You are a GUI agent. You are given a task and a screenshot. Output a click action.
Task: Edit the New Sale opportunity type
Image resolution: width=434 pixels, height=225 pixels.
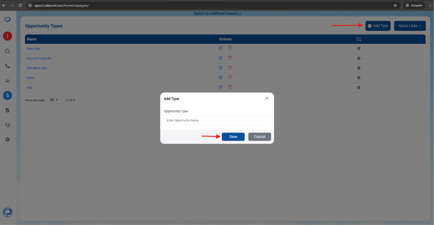[x=221, y=48]
